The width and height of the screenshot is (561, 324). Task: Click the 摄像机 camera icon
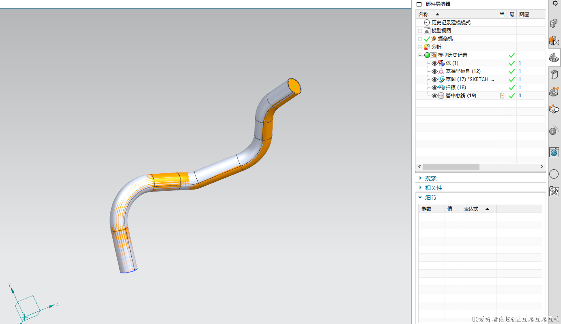(434, 39)
